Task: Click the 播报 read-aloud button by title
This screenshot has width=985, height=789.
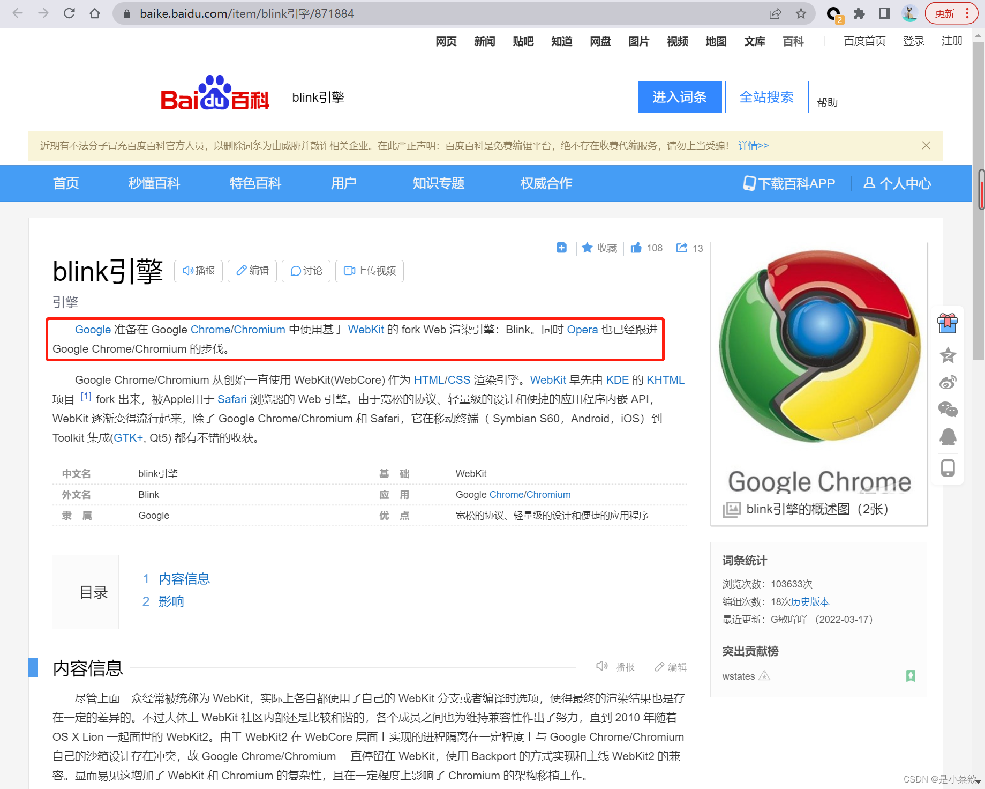Action: click(199, 271)
